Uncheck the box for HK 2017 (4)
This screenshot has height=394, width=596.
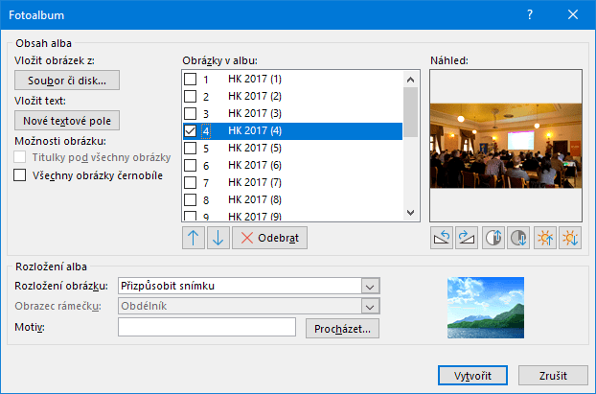[x=192, y=131]
